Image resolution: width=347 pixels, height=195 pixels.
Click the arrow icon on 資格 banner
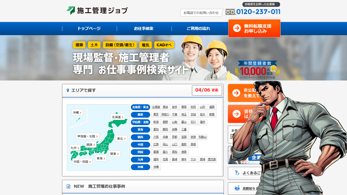pyautogui.click(x=236, y=114)
